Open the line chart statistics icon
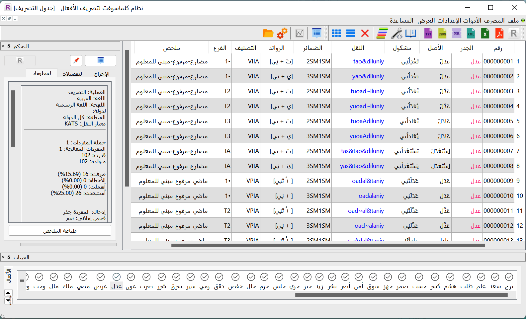 click(x=300, y=33)
